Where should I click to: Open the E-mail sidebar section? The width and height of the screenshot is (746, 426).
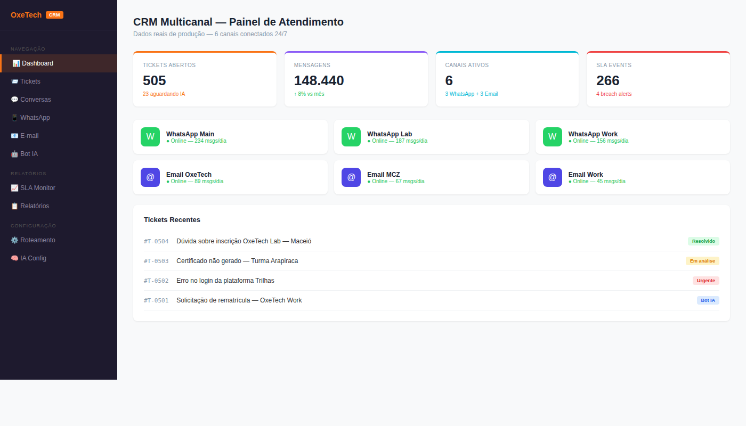coord(29,136)
